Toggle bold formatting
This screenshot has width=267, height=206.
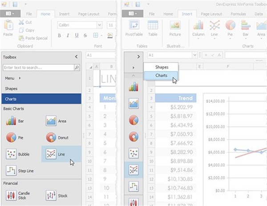pyautogui.click(x=60, y=36)
